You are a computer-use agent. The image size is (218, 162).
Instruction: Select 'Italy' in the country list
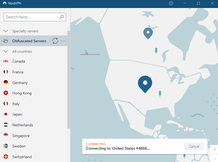click(x=16, y=104)
